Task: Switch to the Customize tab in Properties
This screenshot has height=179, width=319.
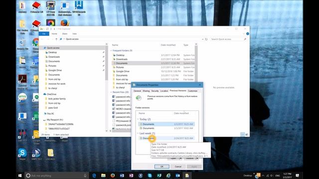Action: (192, 91)
